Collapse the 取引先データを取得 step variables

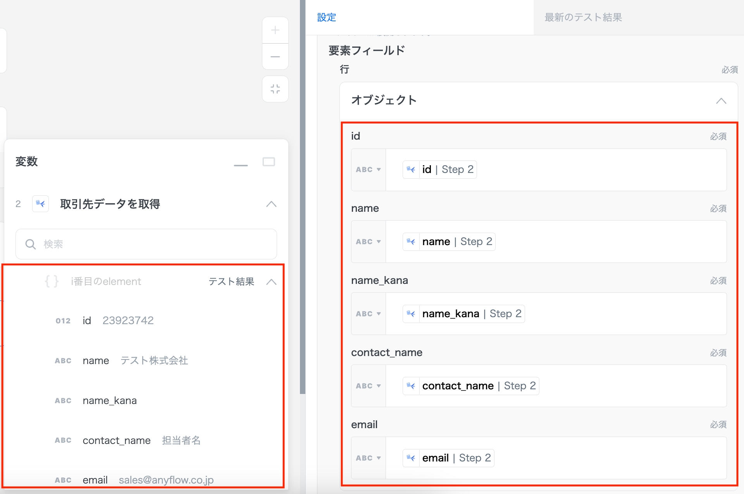pyautogui.click(x=271, y=204)
